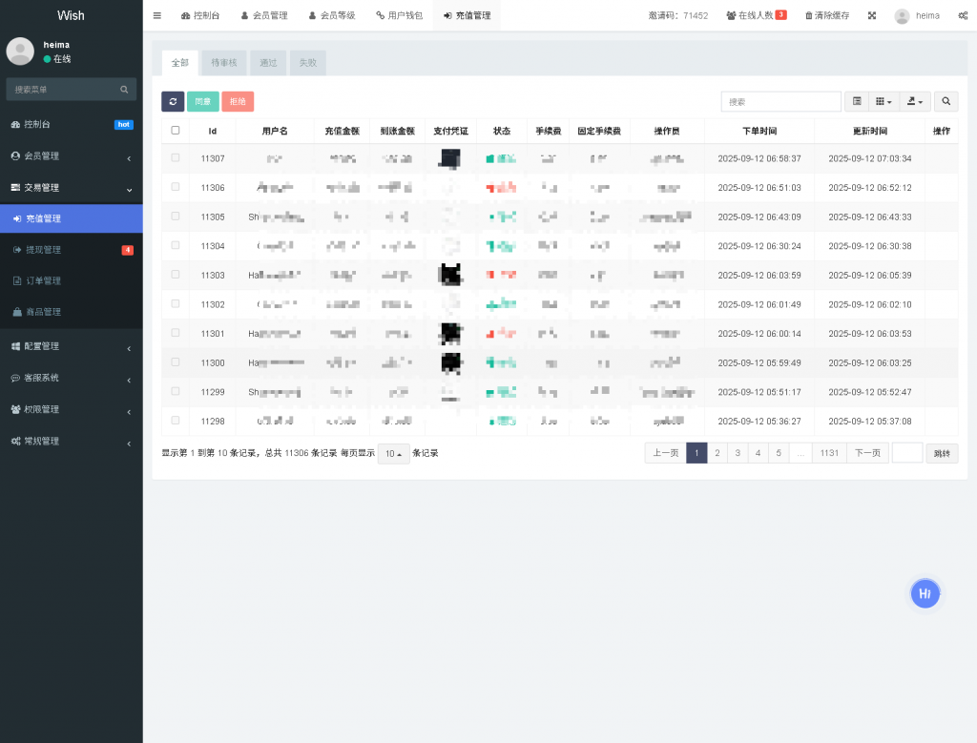977x743 pixels.
Task: Tick the checkbox for row 11302
Action: (x=175, y=304)
